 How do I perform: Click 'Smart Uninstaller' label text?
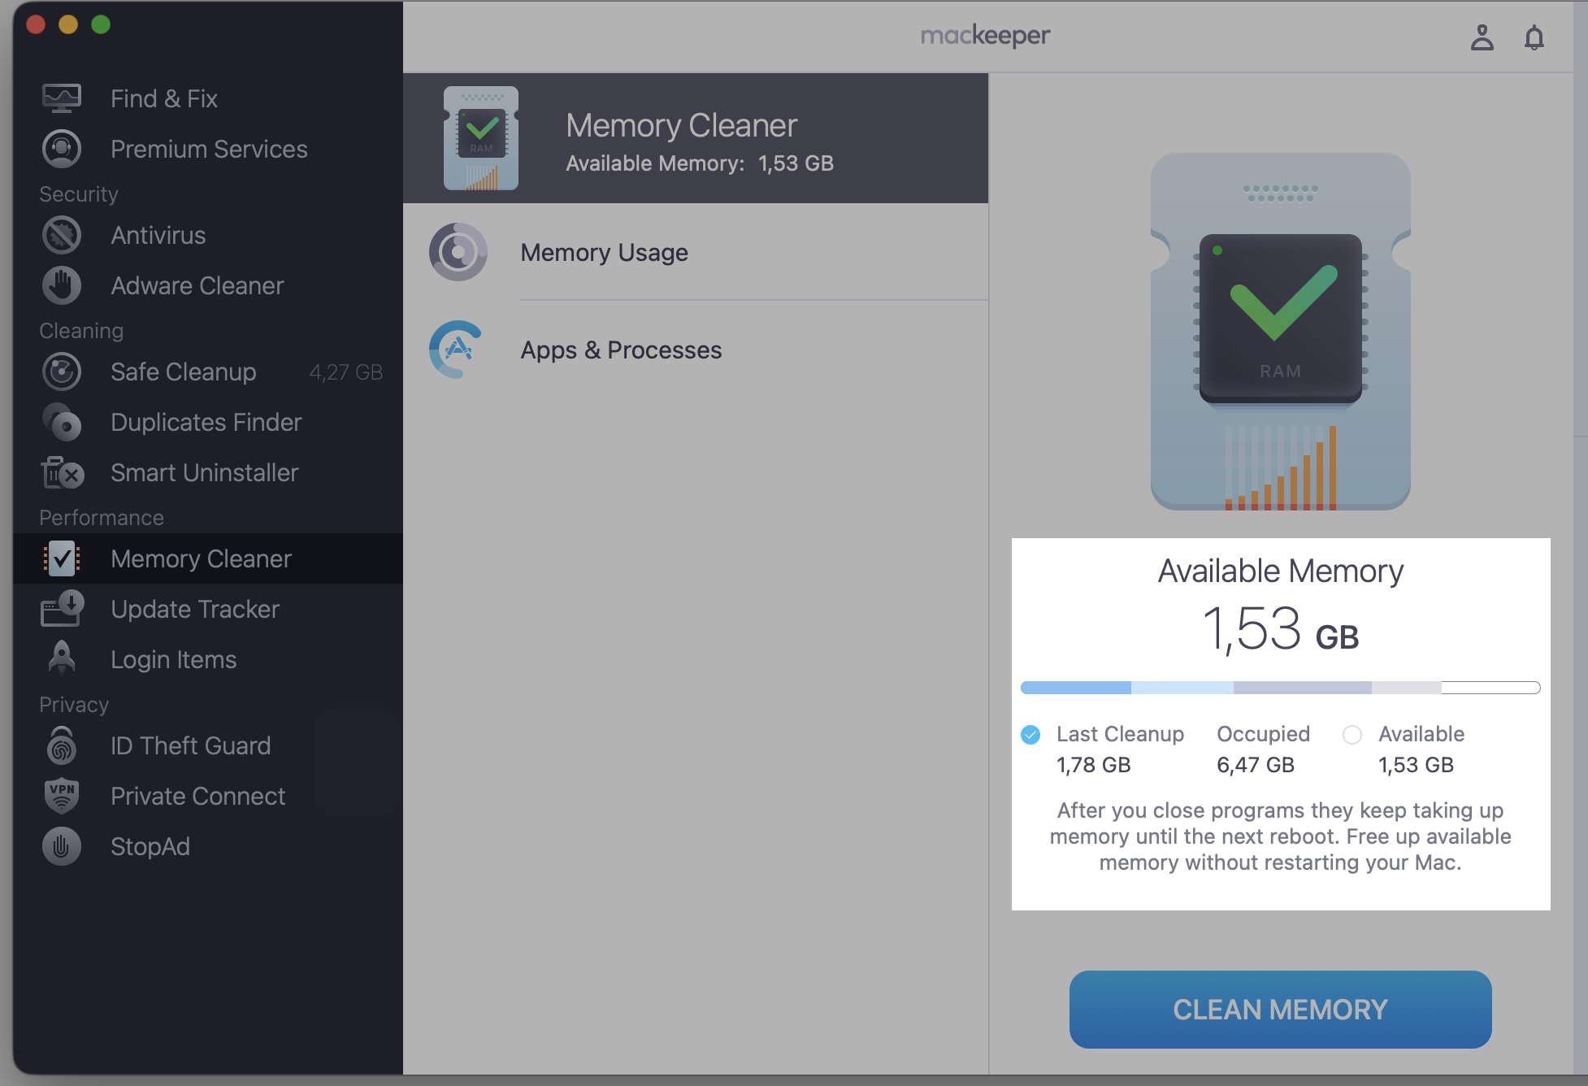[205, 472]
